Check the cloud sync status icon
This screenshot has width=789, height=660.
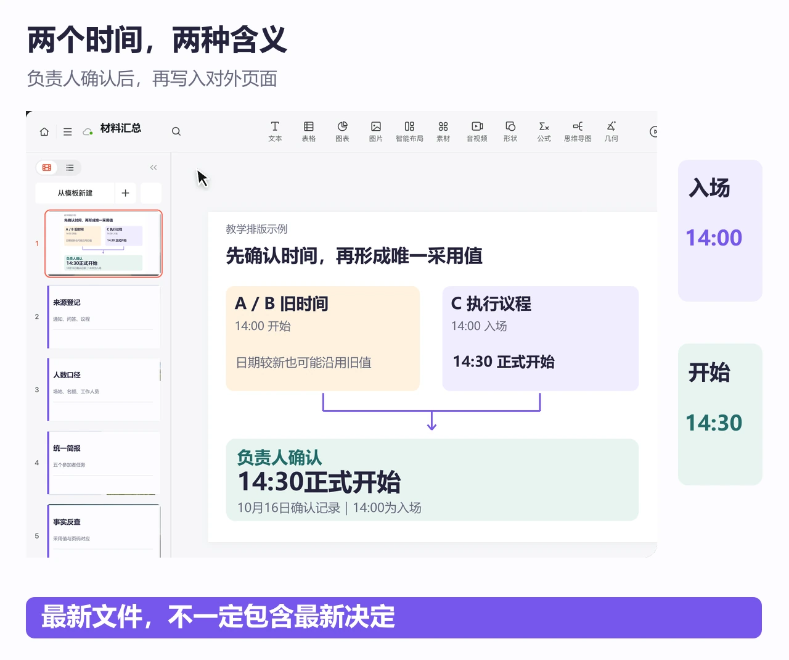click(88, 131)
